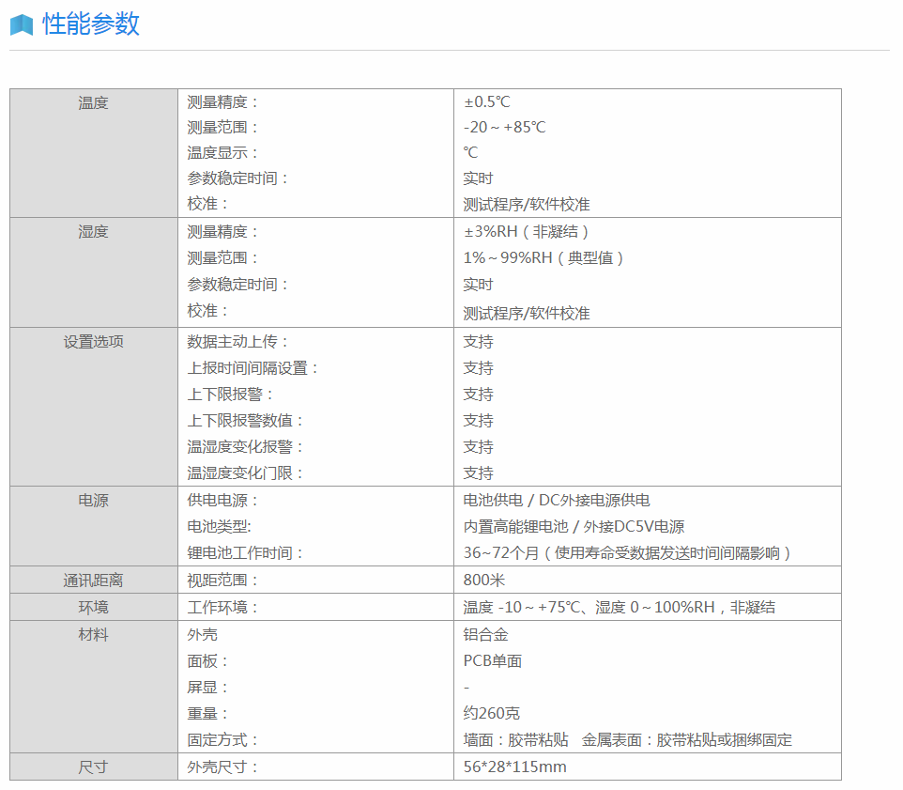Click the 800米 range value
Image resolution: width=903 pixels, height=790 pixels.
coord(484,580)
